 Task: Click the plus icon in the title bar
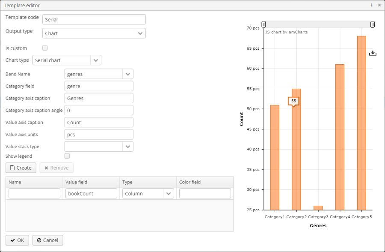[371, 5]
